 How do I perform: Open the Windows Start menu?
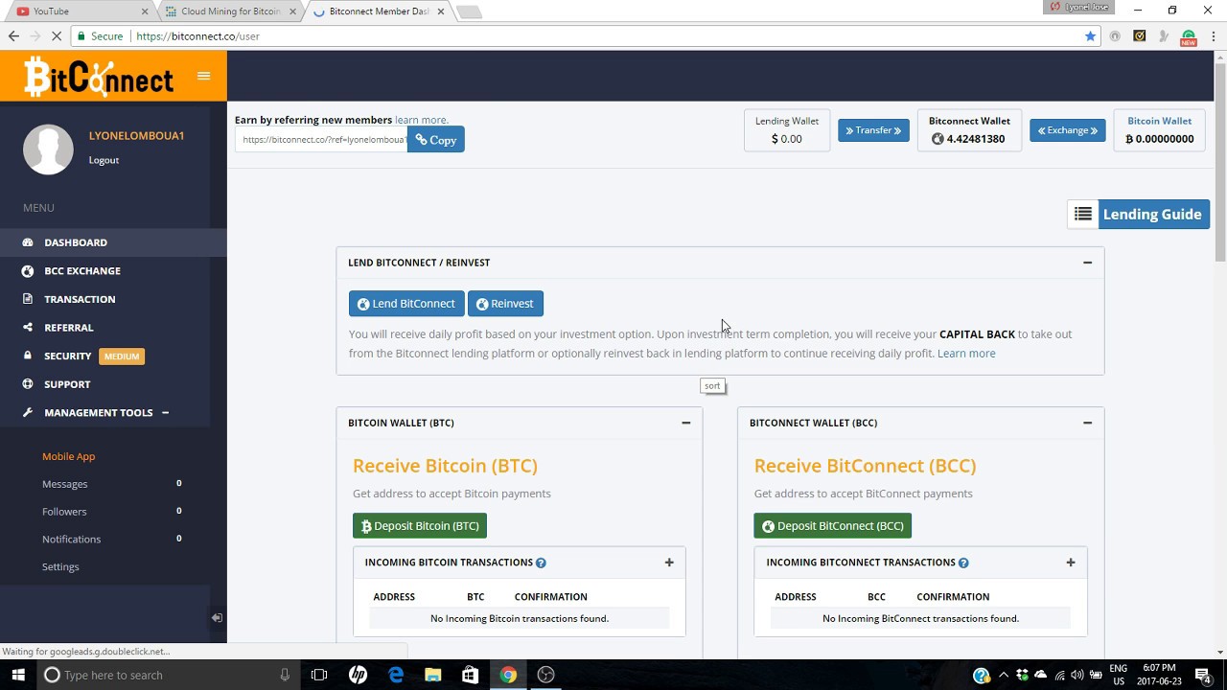click(18, 675)
